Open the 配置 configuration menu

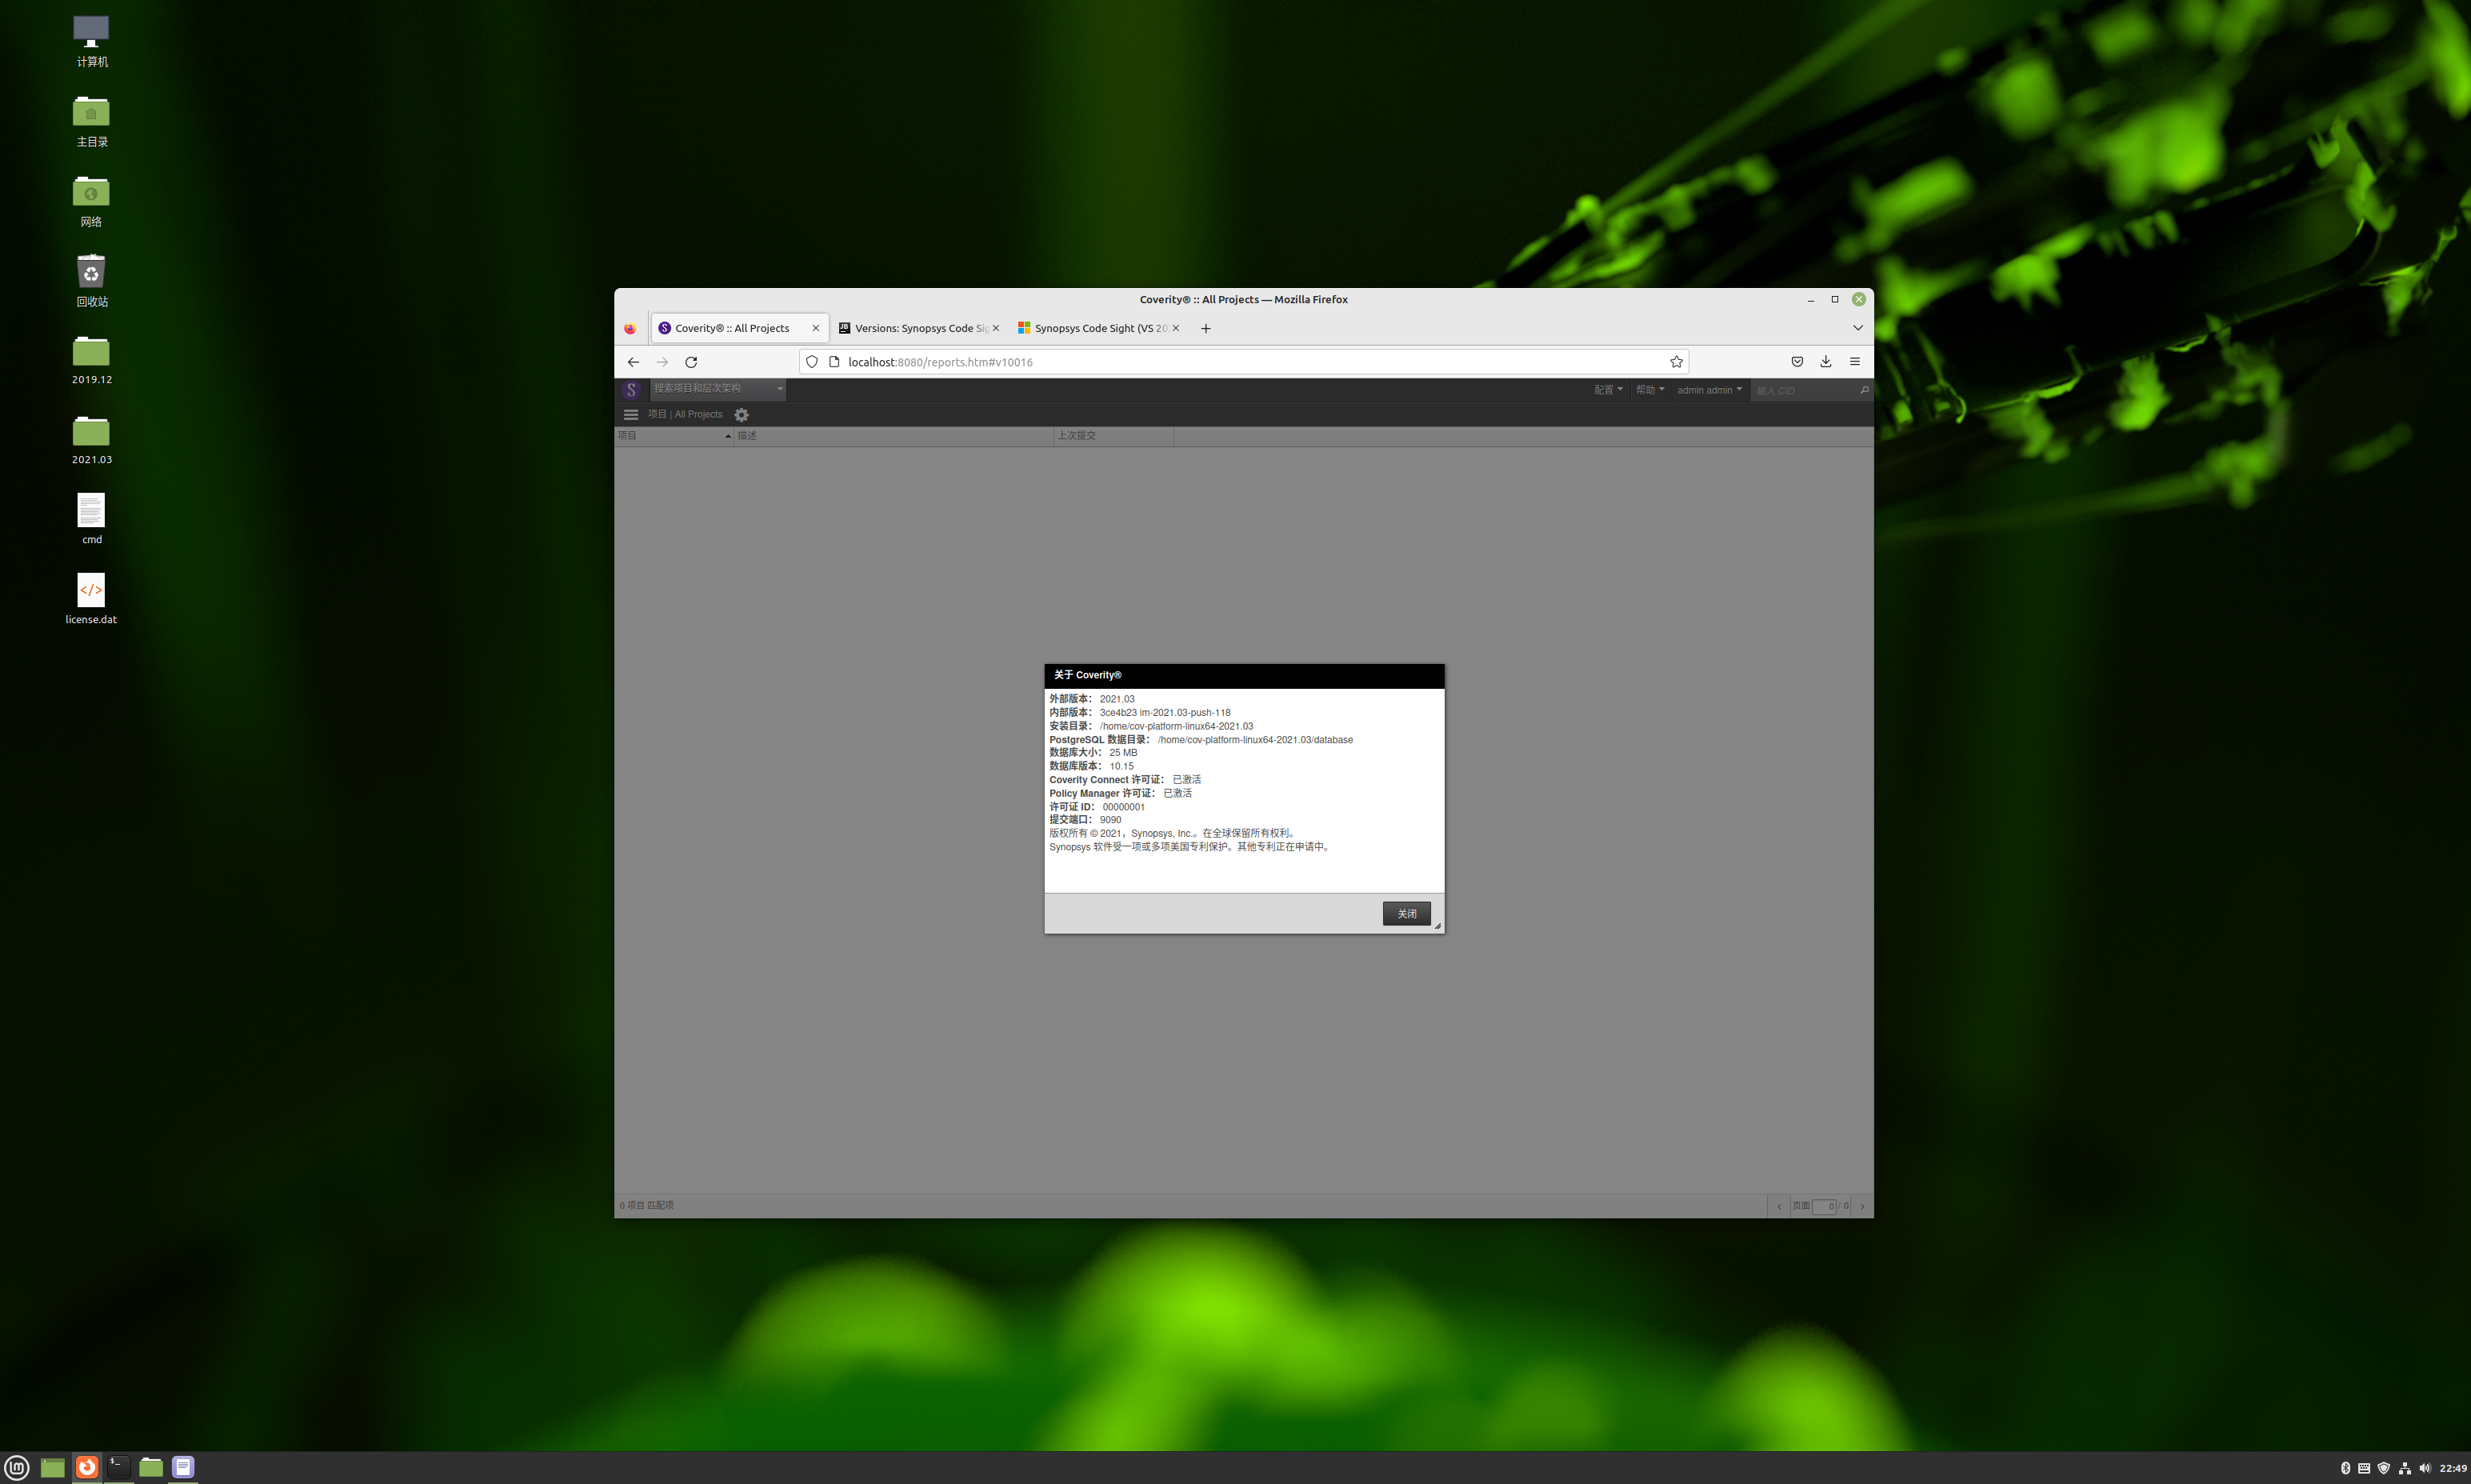[x=1609, y=390]
